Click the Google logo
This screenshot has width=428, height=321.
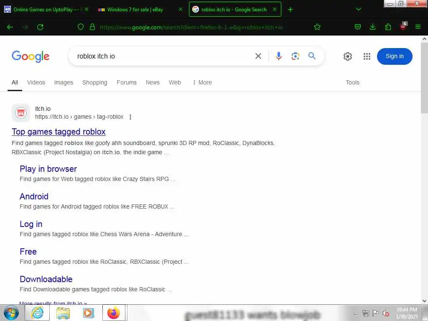click(31, 56)
